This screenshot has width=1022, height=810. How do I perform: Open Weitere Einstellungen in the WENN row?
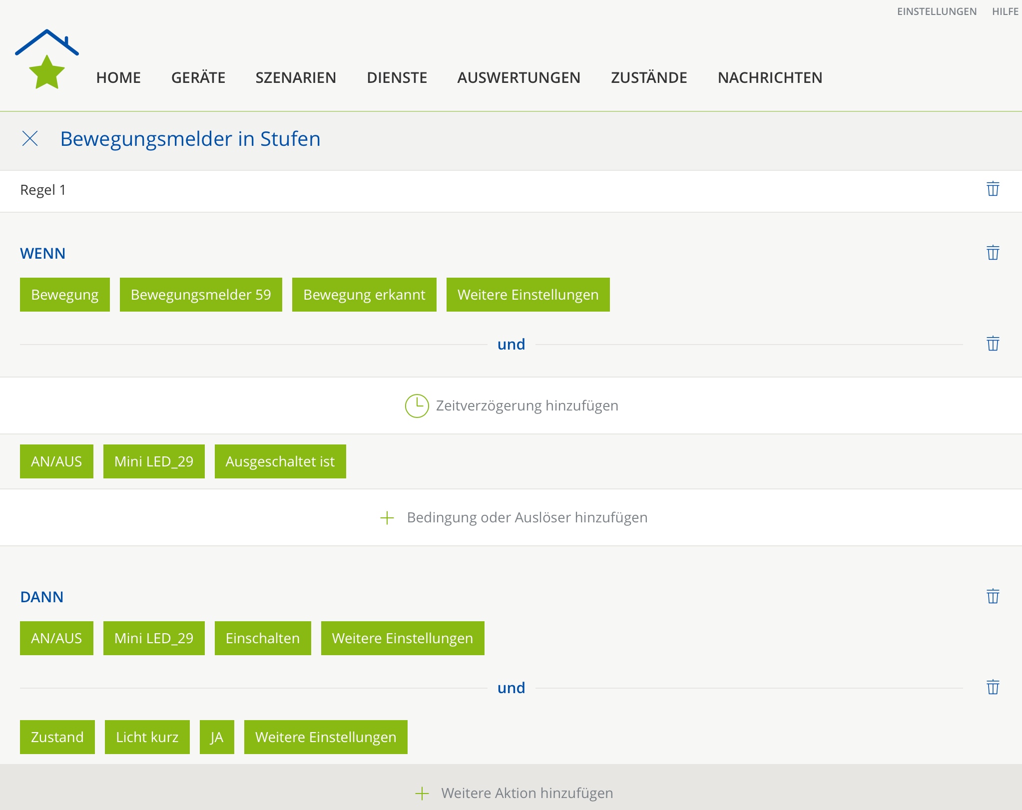pos(528,295)
